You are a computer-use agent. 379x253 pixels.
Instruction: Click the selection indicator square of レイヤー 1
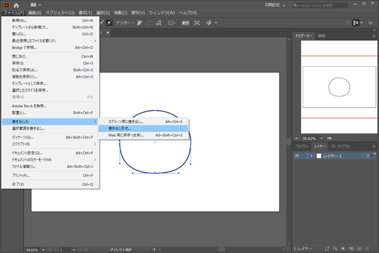(x=372, y=156)
